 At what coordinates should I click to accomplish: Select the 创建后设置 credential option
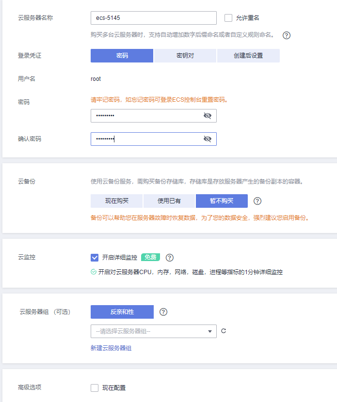pyautogui.click(x=248, y=56)
